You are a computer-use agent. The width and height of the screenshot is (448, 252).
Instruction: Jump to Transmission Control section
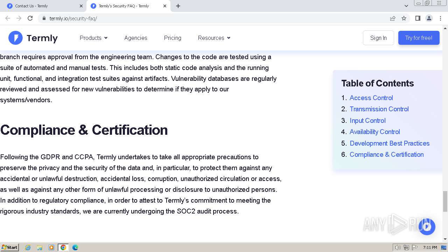click(379, 109)
